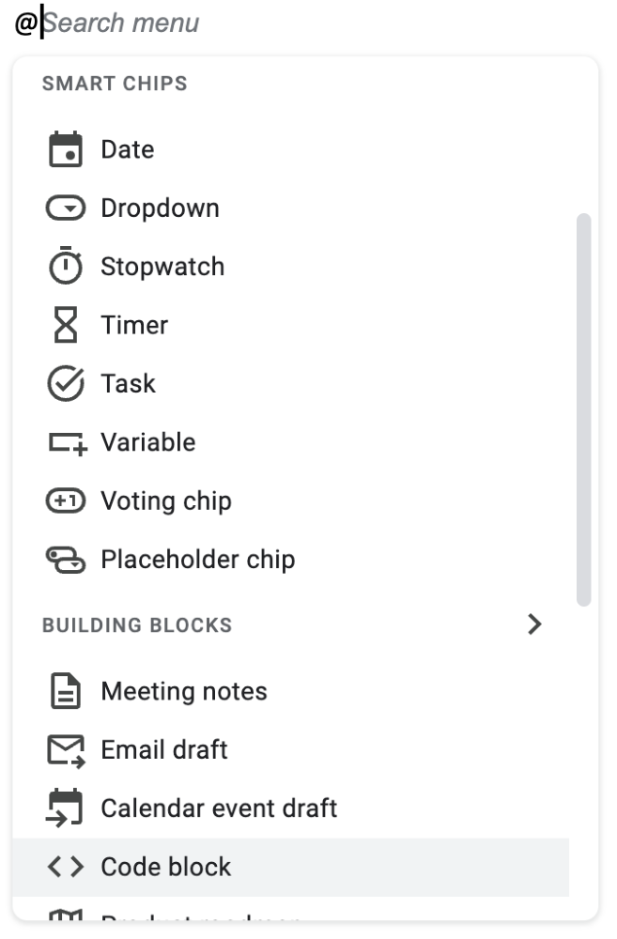Choose Stopwatch from the menu
This screenshot has width=617, height=939.
coord(162,267)
